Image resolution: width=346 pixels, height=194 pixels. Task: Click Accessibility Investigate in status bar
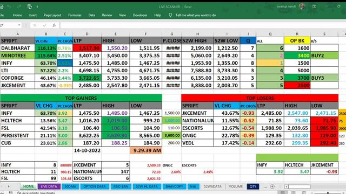tap(36, 193)
